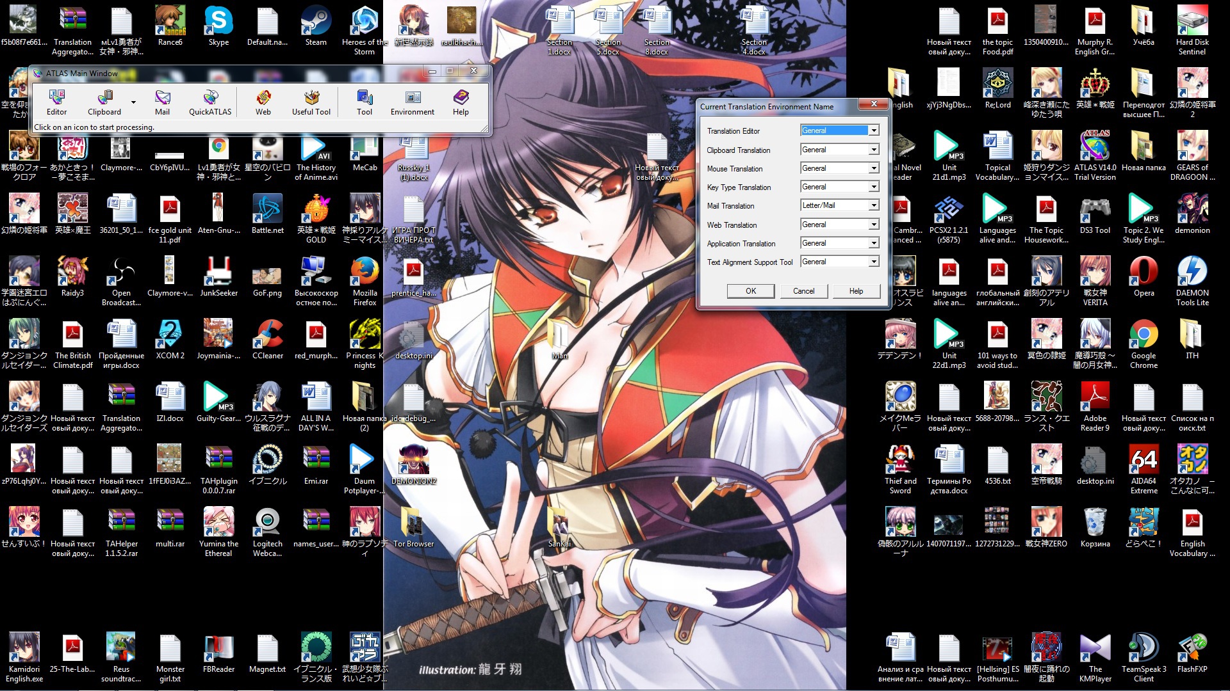This screenshot has height=691, width=1230.
Task: Open the Editor tool in ATLAS
Action: point(56,102)
